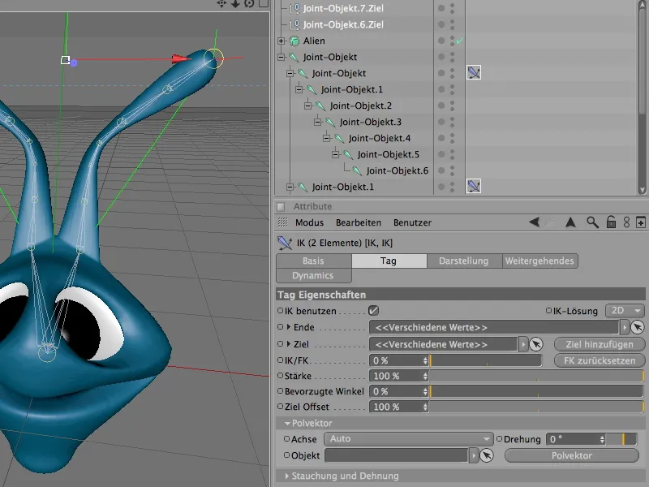
Task: Click the picker arrow beside the Ziel field
Action: point(536,344)
